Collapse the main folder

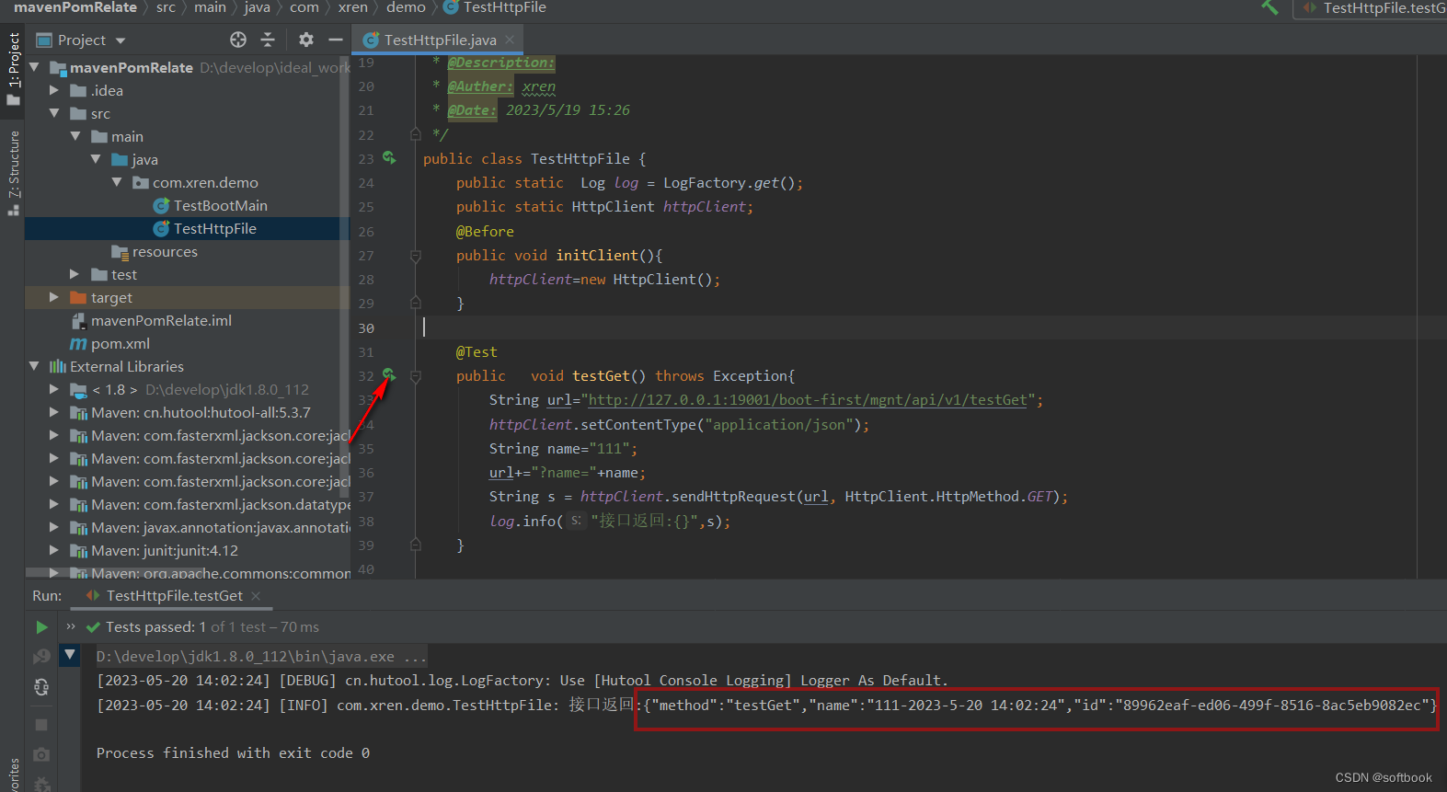click(x=75, y=136)
